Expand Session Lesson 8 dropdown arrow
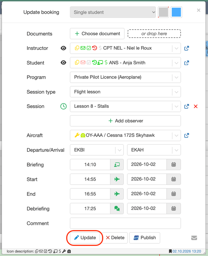 176,107
